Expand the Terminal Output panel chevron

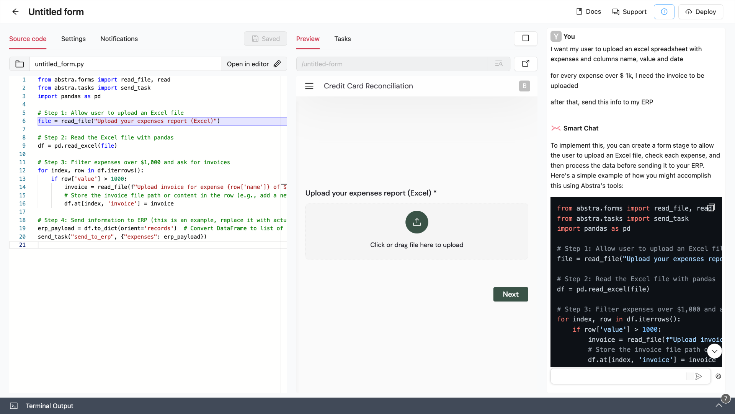point(719,406)
